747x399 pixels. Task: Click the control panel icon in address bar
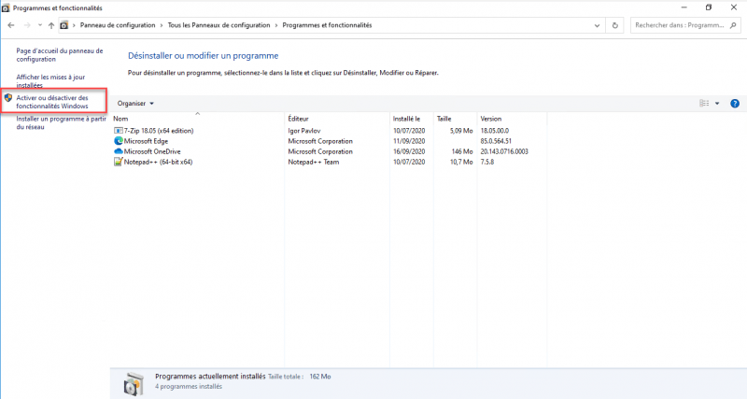[63, 25]
